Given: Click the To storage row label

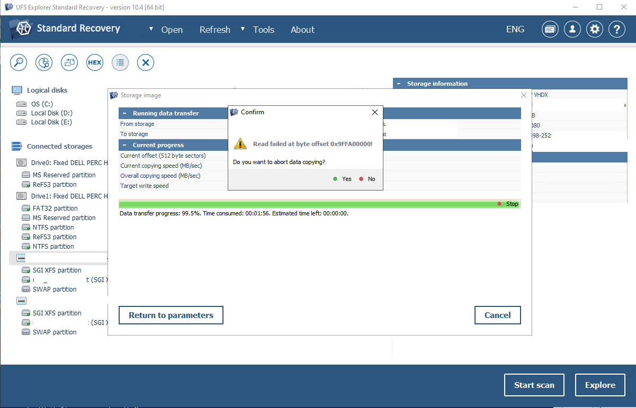Looking at the screenshot, I should coord(134,134).
